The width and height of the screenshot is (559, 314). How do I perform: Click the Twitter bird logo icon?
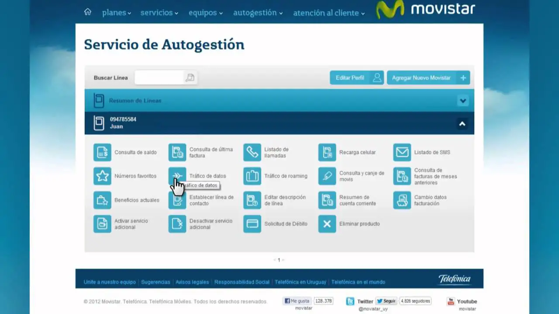(350, 301)
